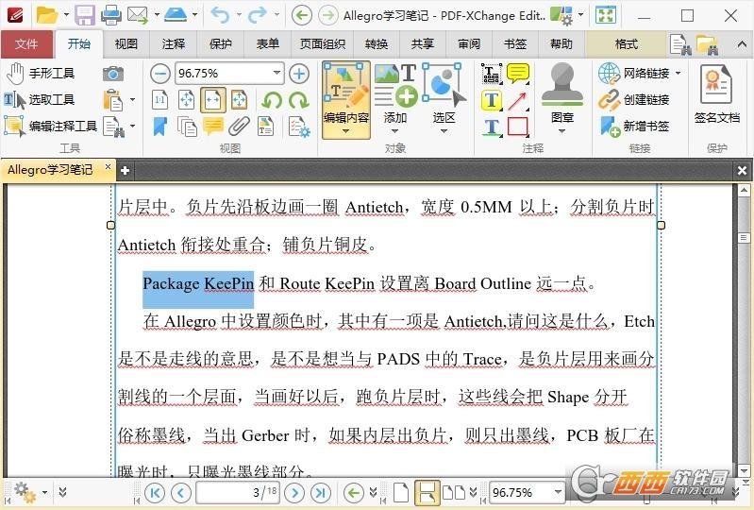This screenshot has width=754, height=510.
Task: Activate the 编辑注释工具
Action: pyautogui.click(x=51, y=126)
